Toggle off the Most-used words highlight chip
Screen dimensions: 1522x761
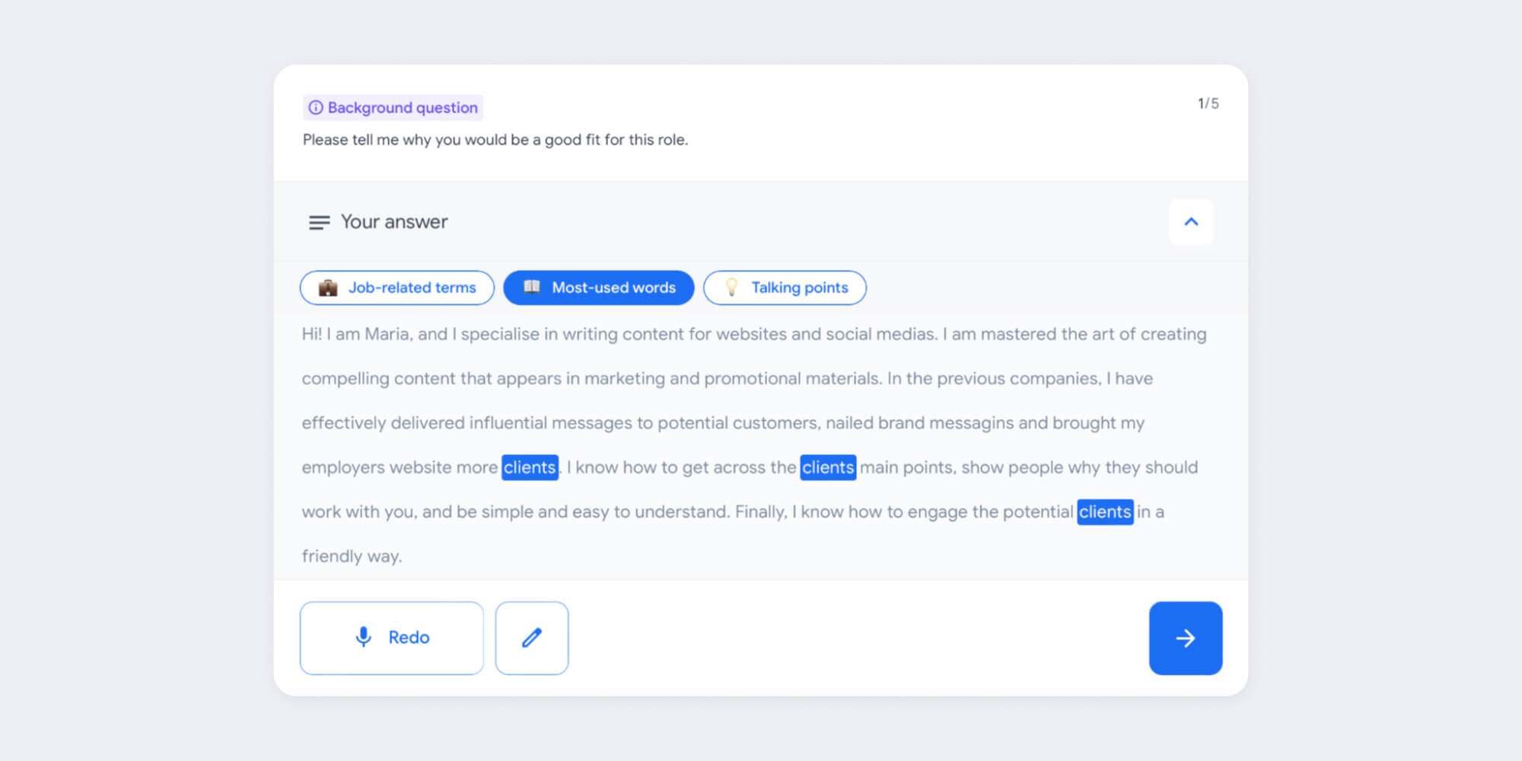599,288
